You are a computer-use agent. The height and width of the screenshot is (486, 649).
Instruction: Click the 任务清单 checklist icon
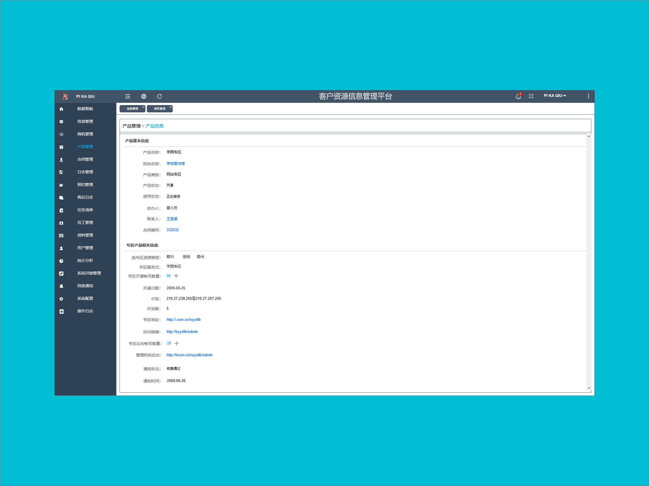(x=61, y=210)
